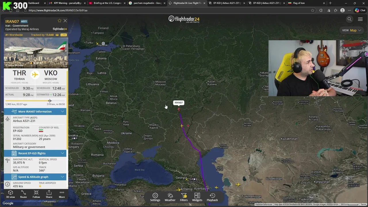Click the EP-IGD registration value

(18, 131)
